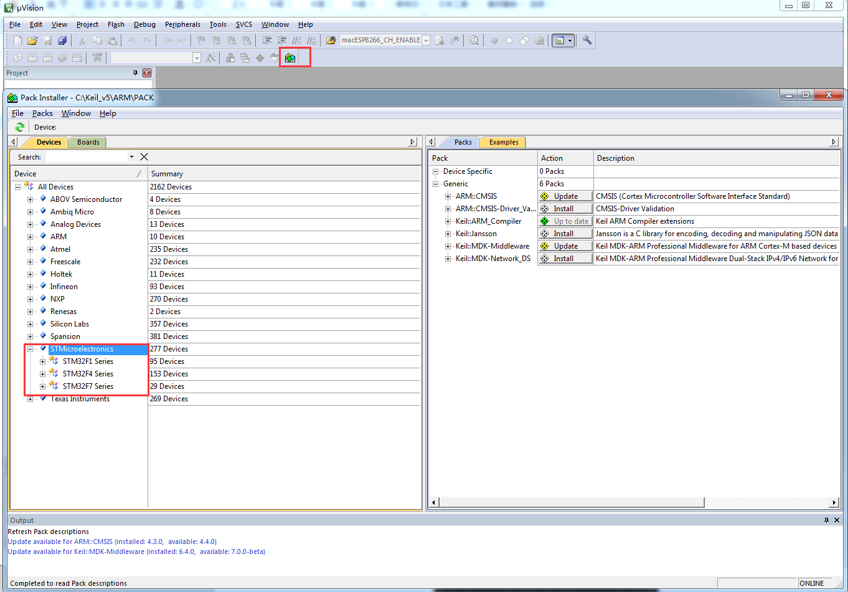Install the Keil::Jansson pack
Viewport: 848px width, 592px height.
[565, 234]
